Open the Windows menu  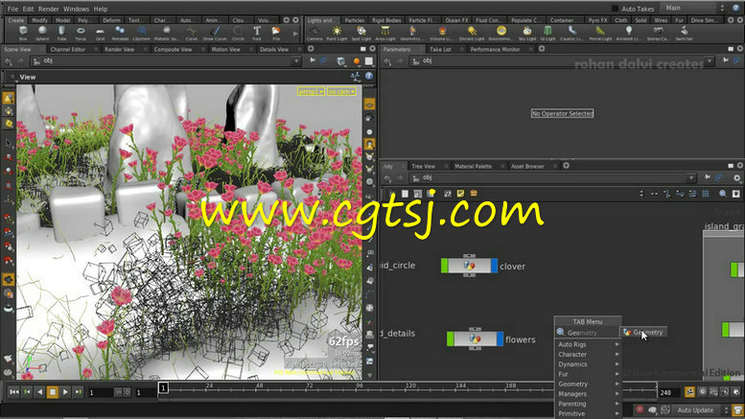point(76,9)
